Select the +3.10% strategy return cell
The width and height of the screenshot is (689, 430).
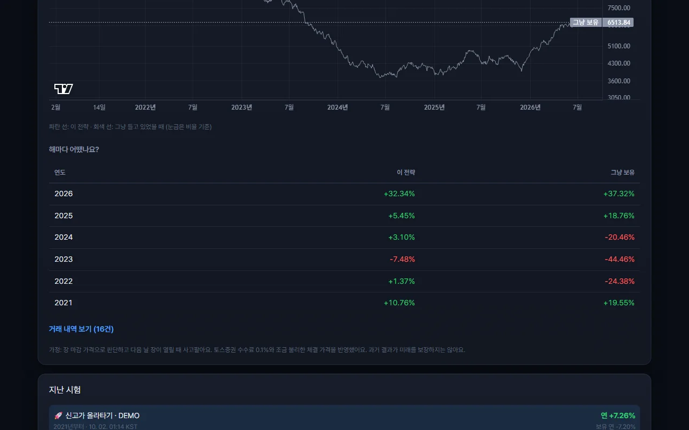(402, 237)
